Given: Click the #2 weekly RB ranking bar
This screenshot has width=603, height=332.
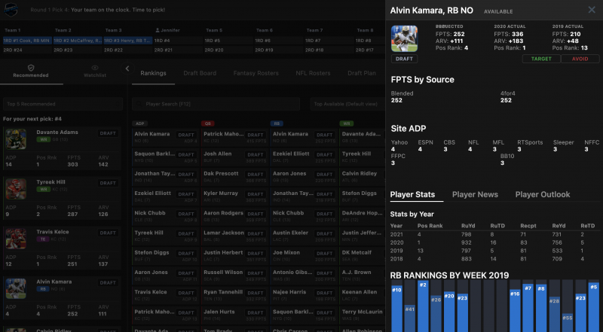Looking at the screenshot, I should click(x=423, y=306).
